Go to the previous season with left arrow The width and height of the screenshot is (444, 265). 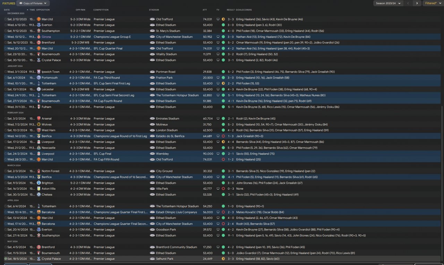[x=408, y=3]
